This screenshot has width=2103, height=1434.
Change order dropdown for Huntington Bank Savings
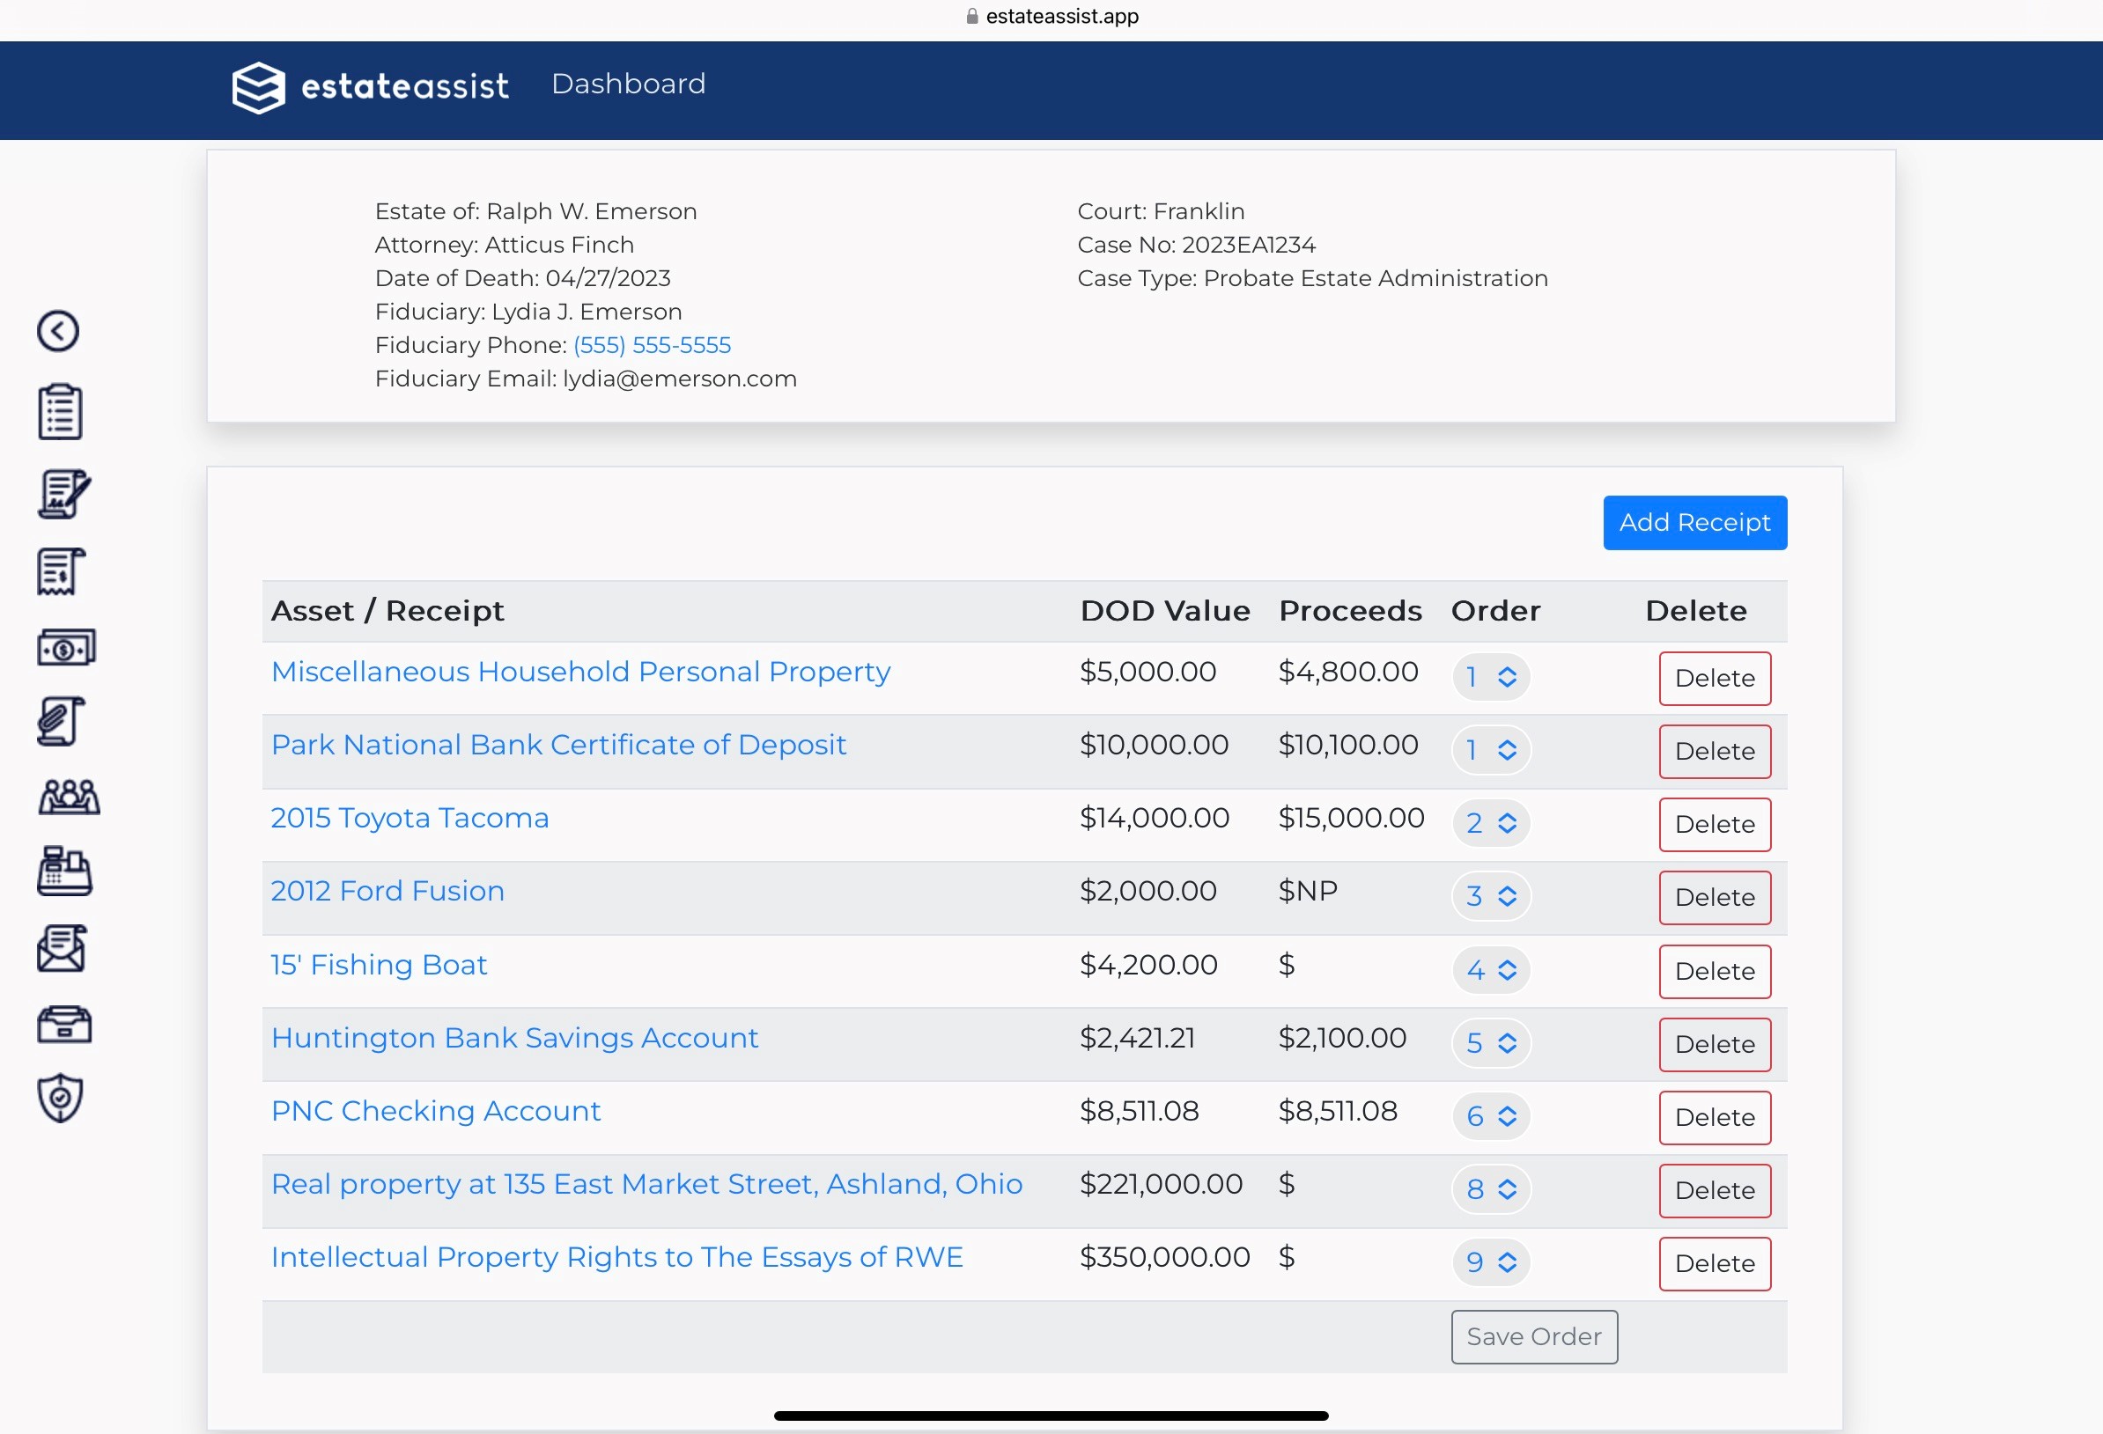pos(1490,1044)
